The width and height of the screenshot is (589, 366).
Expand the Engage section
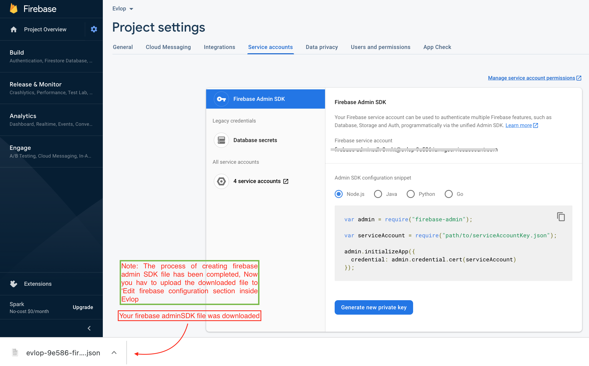pyautogui.click(x=51, y=151)
